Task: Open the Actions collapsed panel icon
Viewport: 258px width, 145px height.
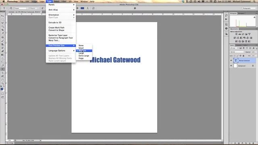Action: click(x=226, y=19)
